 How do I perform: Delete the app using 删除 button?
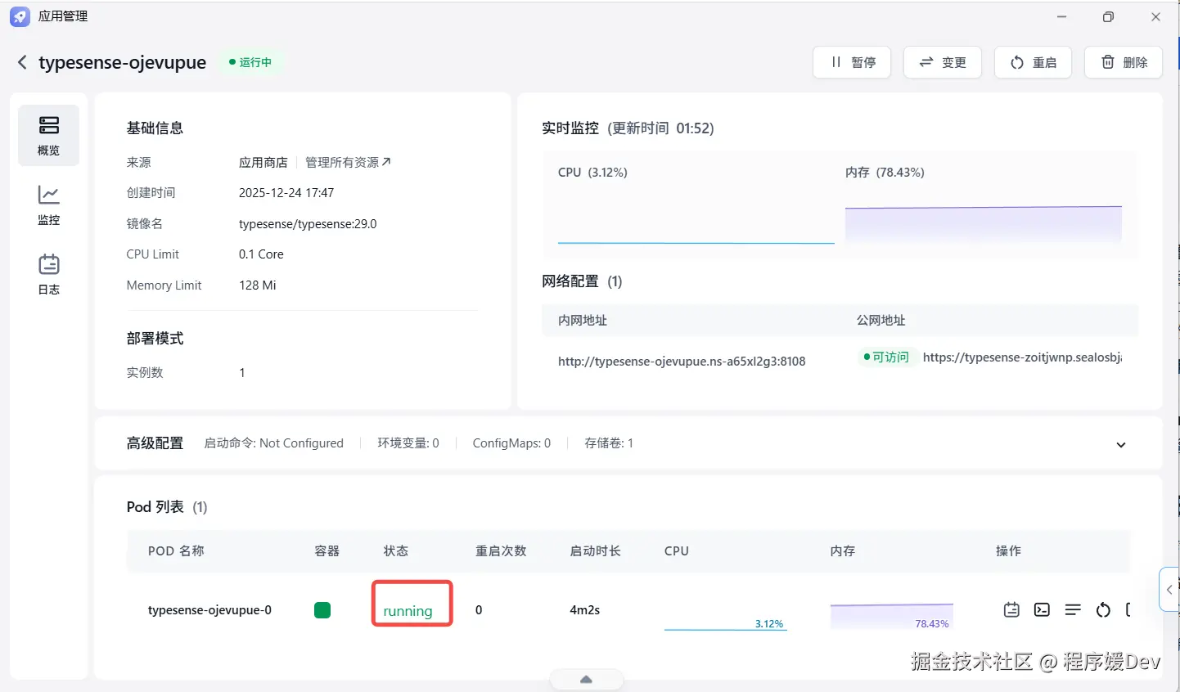click(1124, 62)
